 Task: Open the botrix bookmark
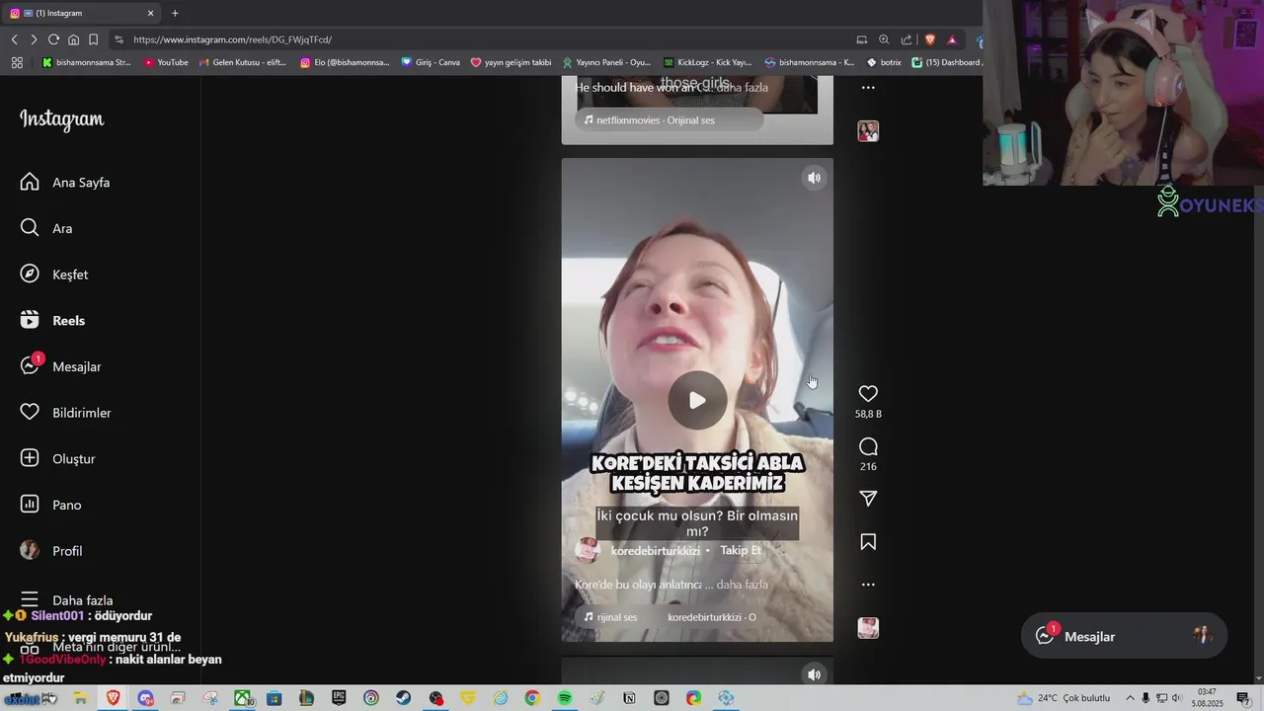884,62
